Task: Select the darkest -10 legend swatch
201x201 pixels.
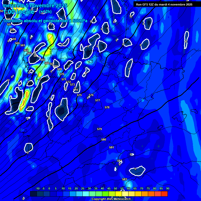Action: (33, 194)
